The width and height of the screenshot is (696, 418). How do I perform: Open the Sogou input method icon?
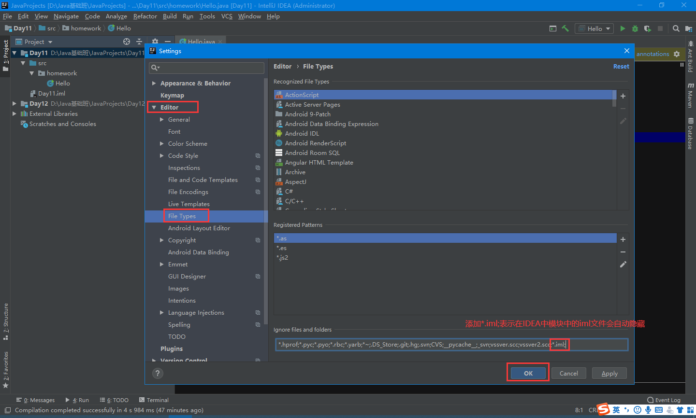(603, 409)
